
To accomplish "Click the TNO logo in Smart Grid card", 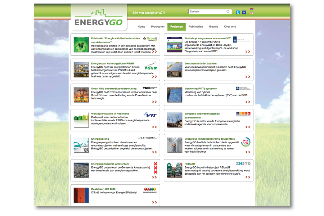I will coord(150,88).
